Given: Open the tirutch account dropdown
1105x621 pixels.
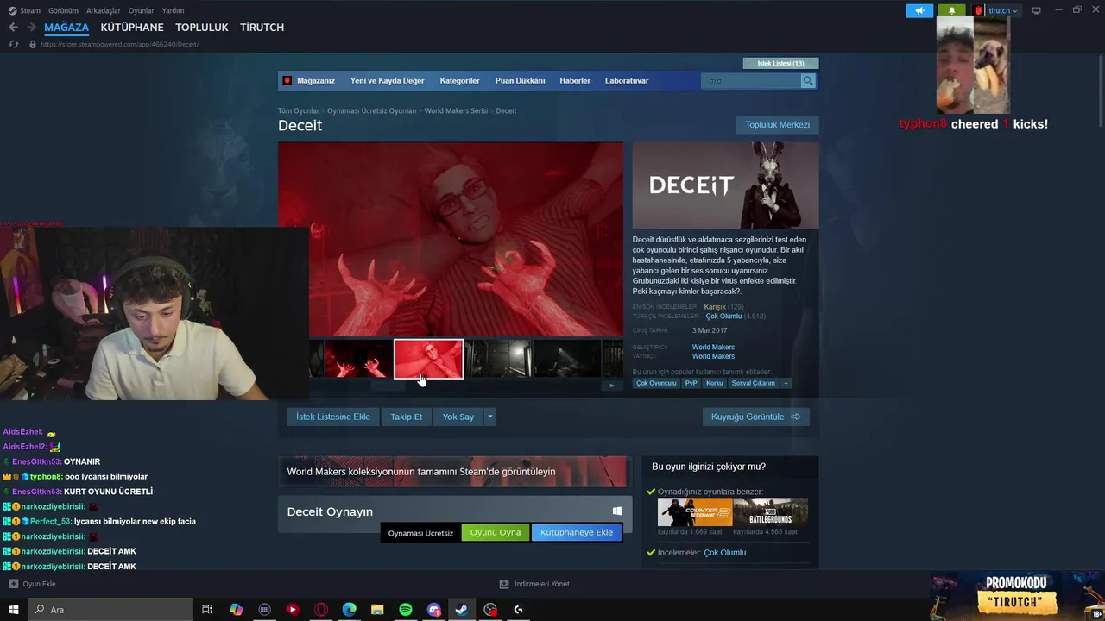Looking at the screenshot, I should 1003,10.
